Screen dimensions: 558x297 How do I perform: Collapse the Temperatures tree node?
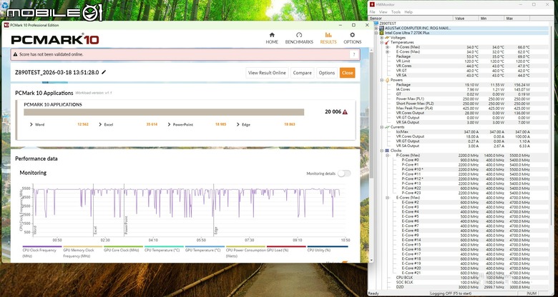pos(382,42)
